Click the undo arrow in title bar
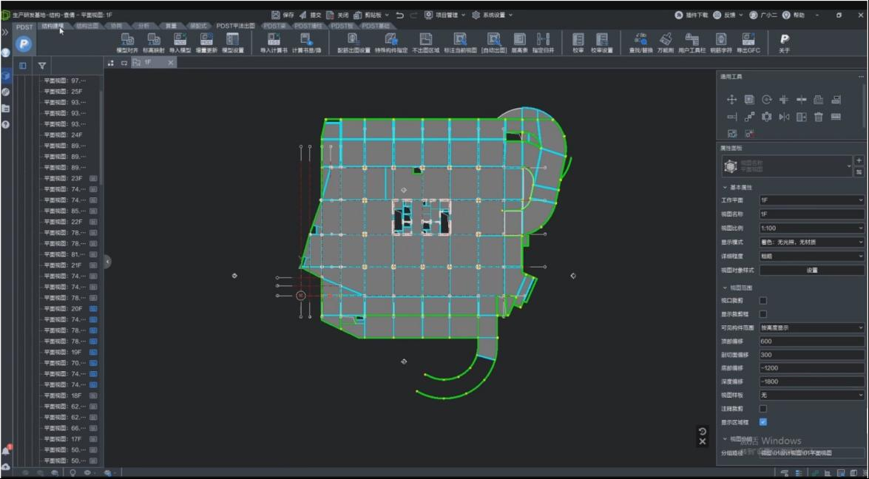 (399, 16)
